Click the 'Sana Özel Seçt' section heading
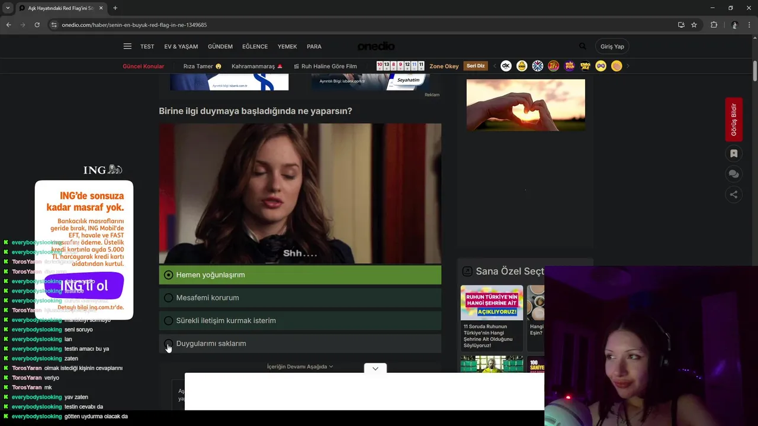This screenshot has height=426, width=758. pyautogui.click(x=509, y=271)
